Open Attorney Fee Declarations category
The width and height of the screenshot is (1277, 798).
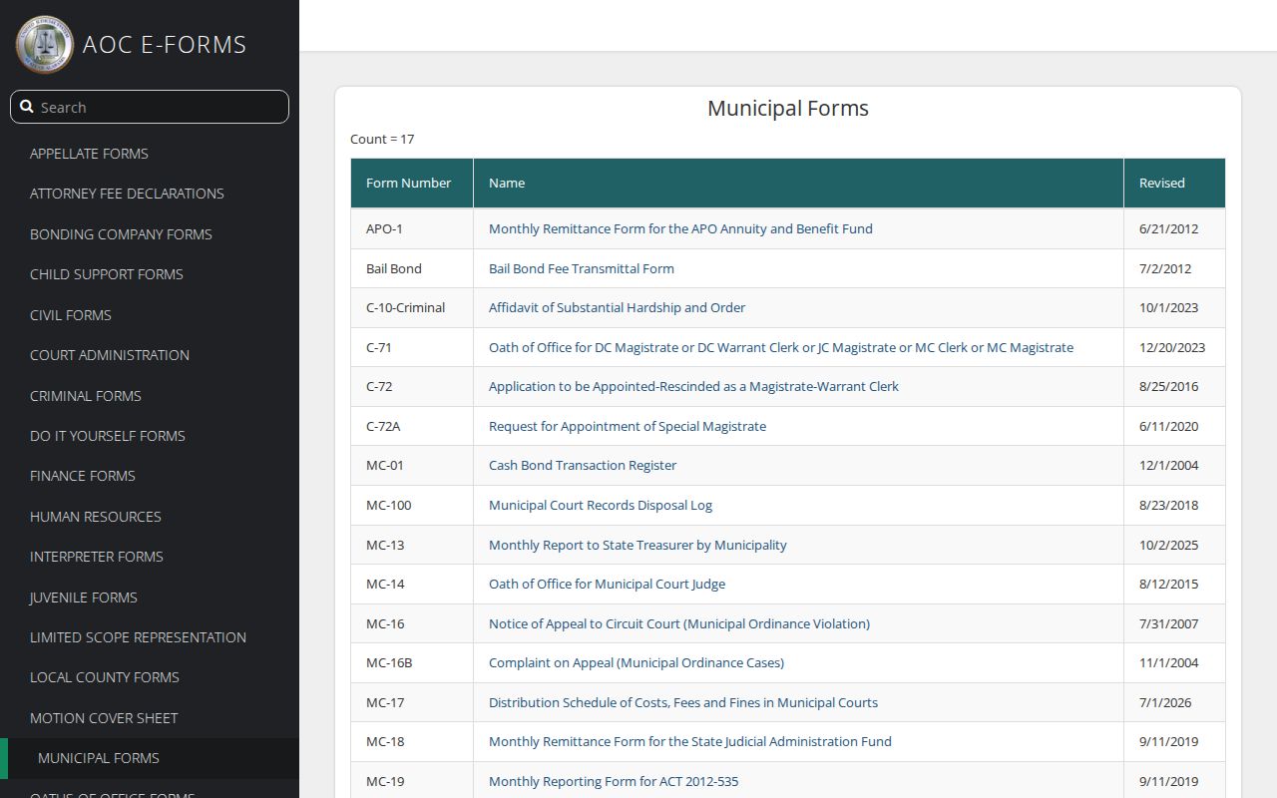127,194
